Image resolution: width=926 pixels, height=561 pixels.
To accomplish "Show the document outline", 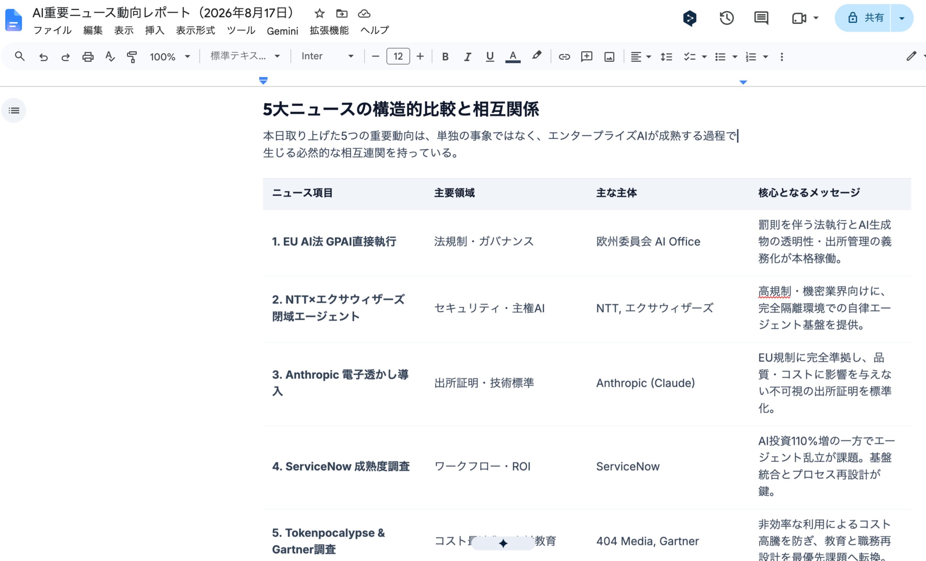I will [14, 110].
